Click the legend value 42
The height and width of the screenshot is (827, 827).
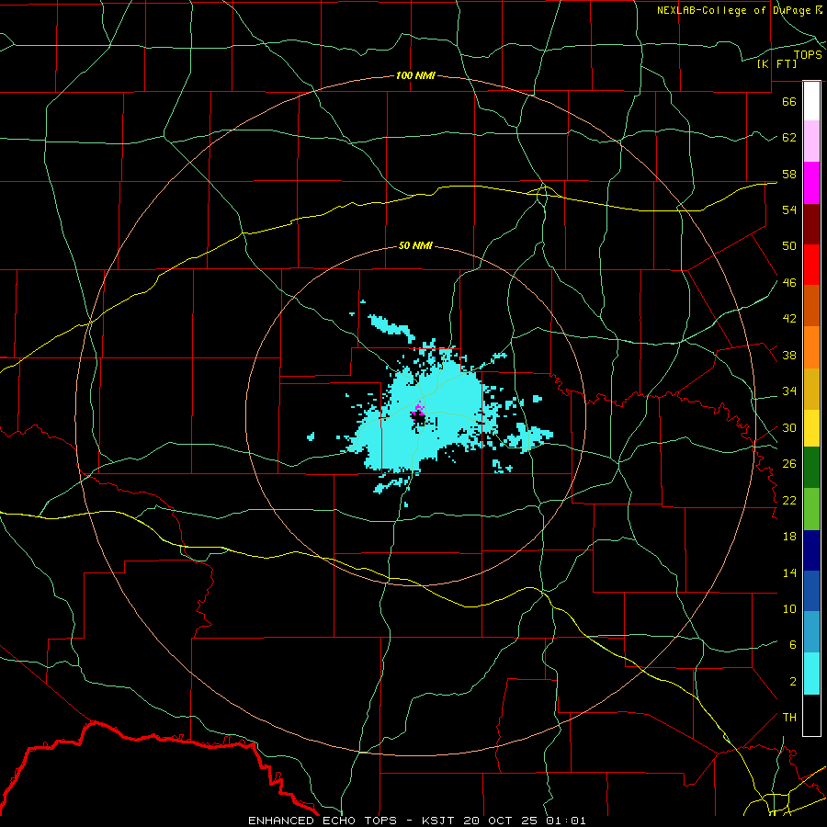tap(789, 319)
